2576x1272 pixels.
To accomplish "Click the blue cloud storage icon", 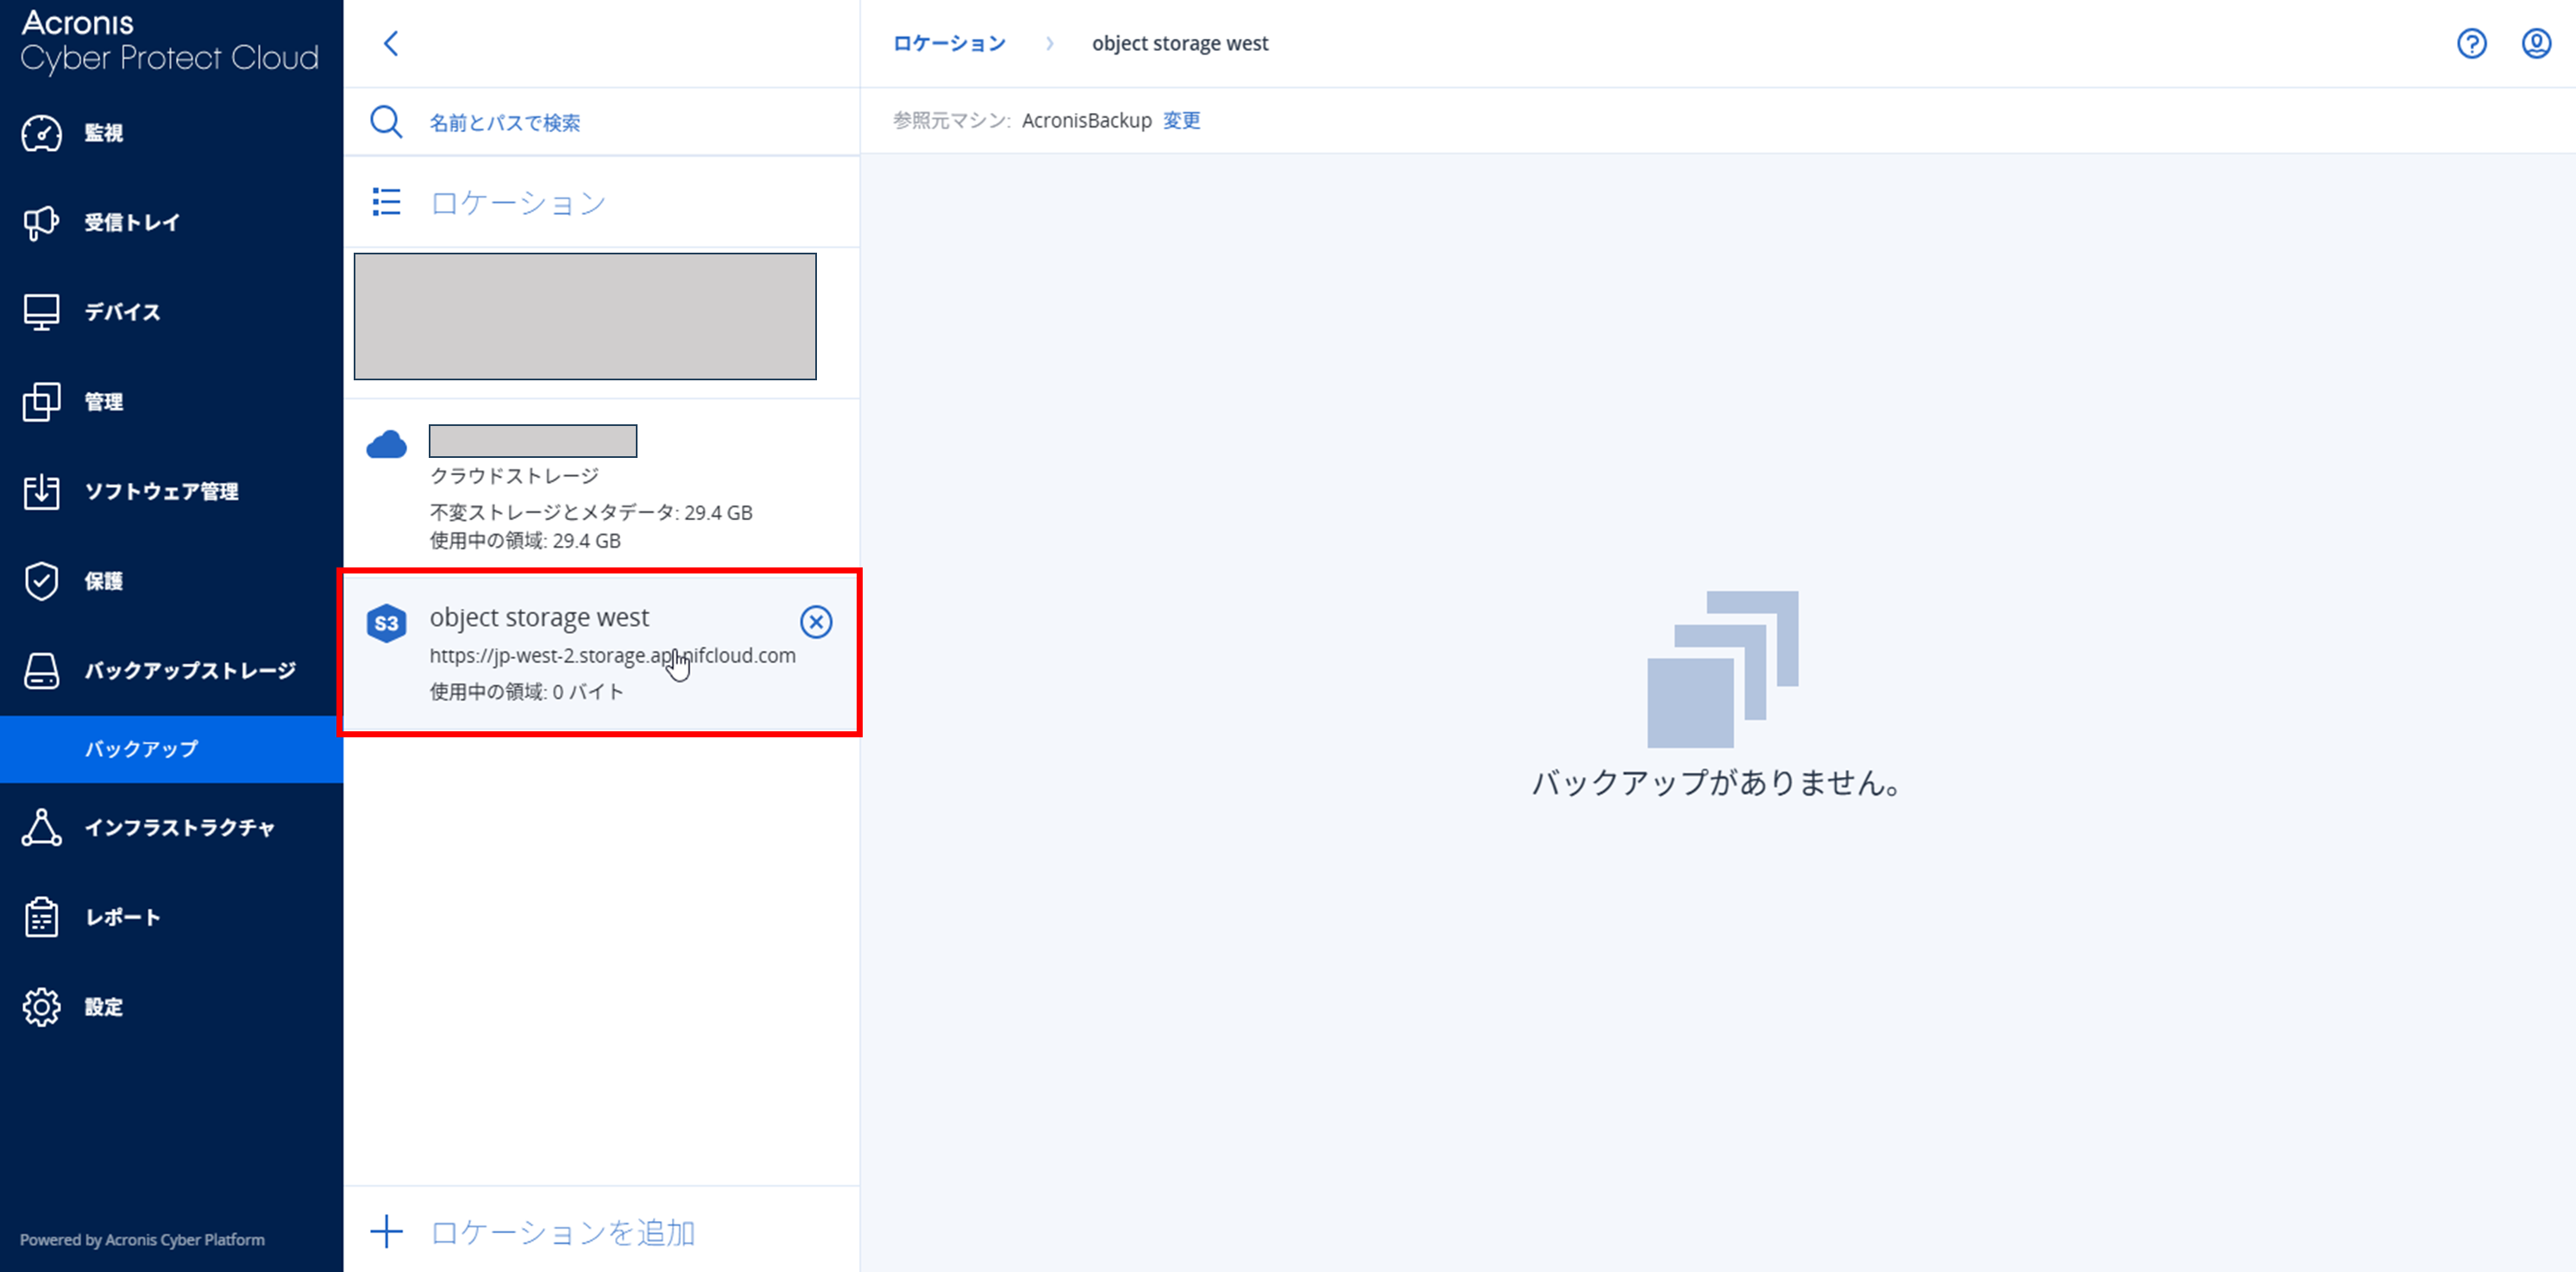I will point(386,445).
